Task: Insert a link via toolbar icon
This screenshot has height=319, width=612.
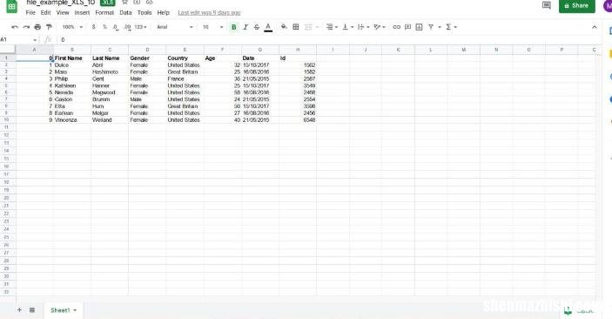Action: [x=397, y=27]
